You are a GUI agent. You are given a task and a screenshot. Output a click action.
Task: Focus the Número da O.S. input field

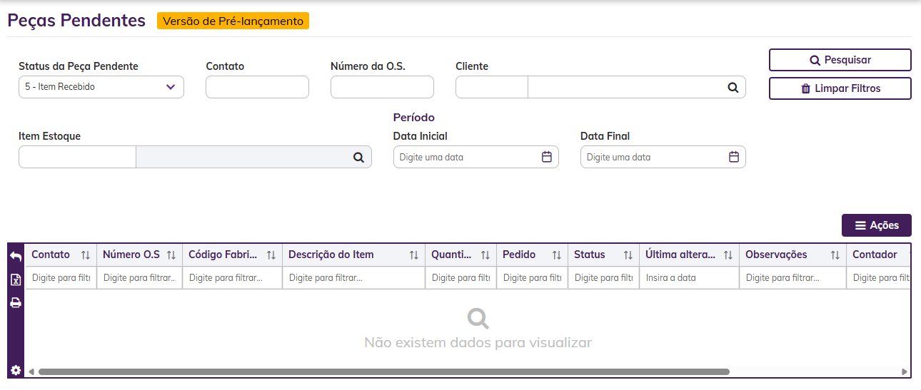(x=382, y=87)
